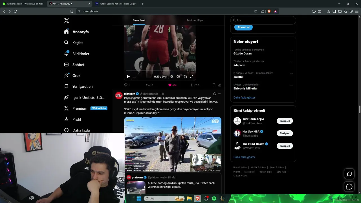Open the Birleşmiş Milletler trend
This screenshot has width=361, height=203.
pos(245,89)
